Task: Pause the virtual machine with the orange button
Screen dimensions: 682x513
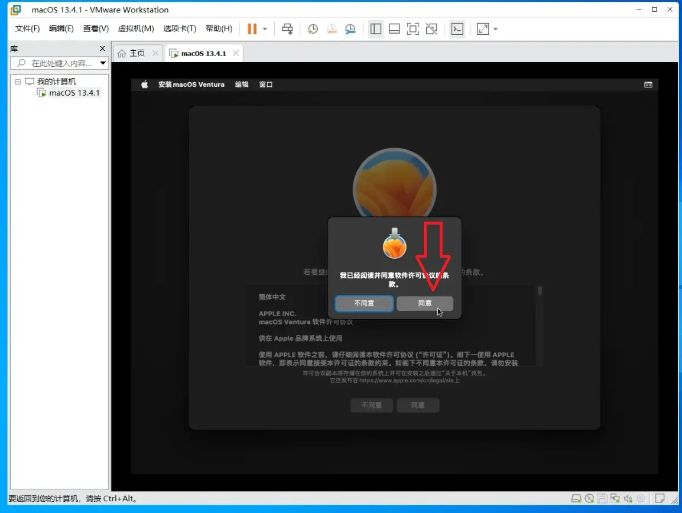Action: click(252, 29)
